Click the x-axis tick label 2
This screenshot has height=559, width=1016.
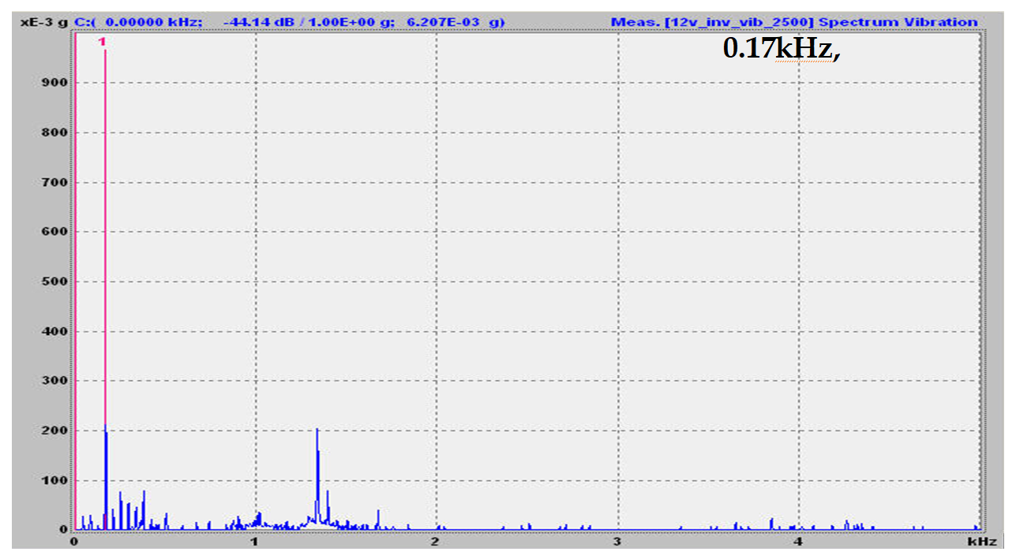tap(436, 542)
